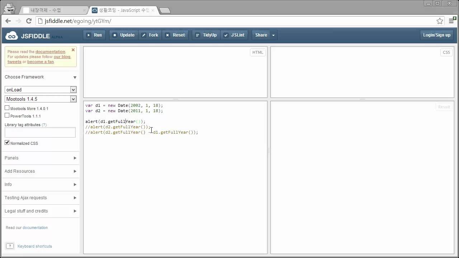
Task: Click inside the Result panel
Action: tap(362, 177)
